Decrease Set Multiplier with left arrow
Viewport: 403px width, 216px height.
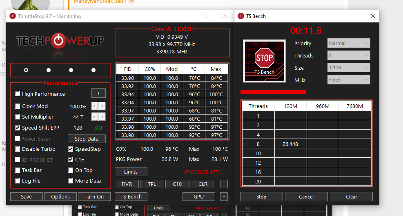point(95,117)
